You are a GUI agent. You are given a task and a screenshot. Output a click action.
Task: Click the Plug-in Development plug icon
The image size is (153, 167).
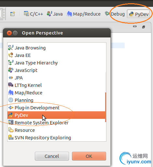pyautogui.click(x=11, y=108)
